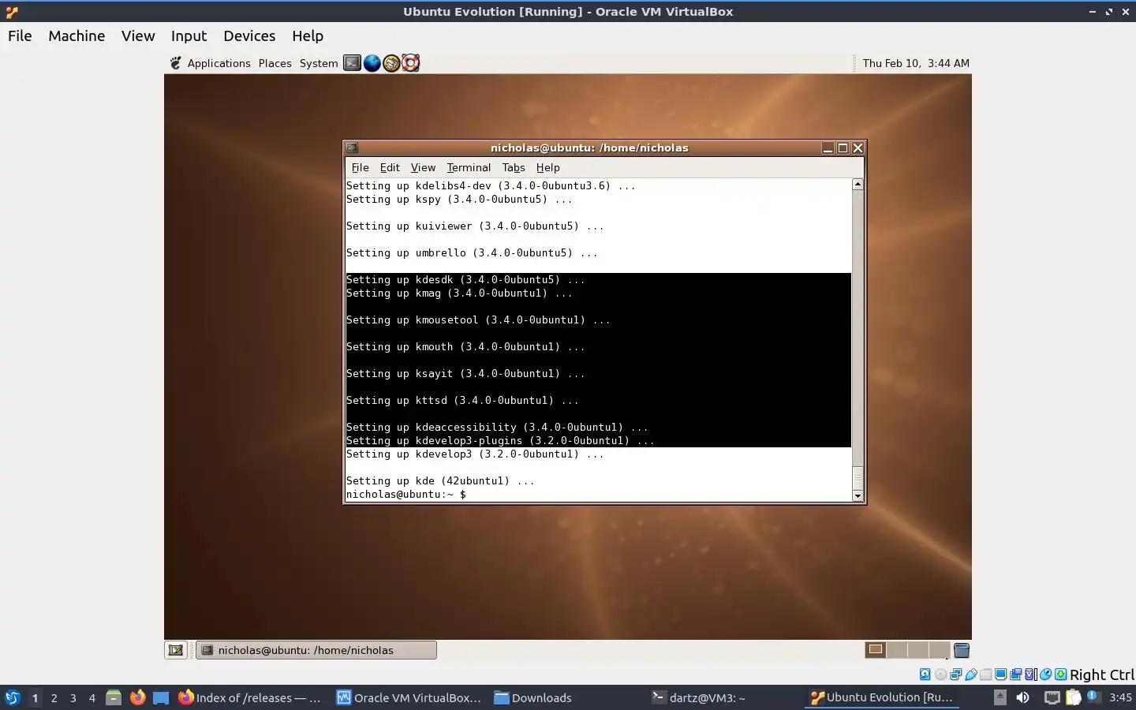The image size is (1136, 710).
Task: Click the eject removable media tray icon
Action: 1000,697
